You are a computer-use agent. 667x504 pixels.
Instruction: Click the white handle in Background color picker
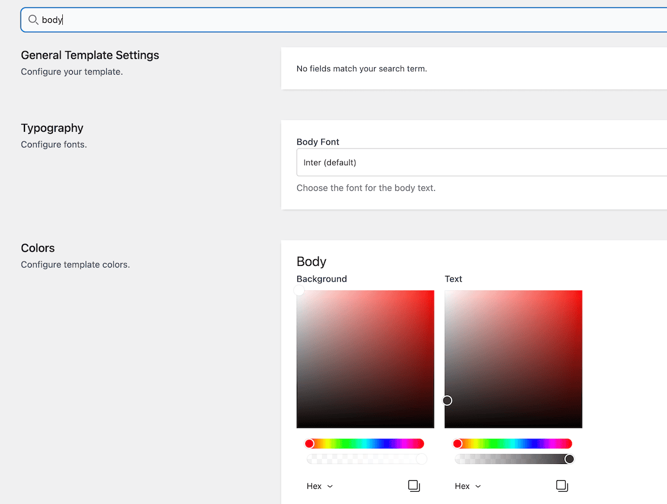(x=299, y=291)
